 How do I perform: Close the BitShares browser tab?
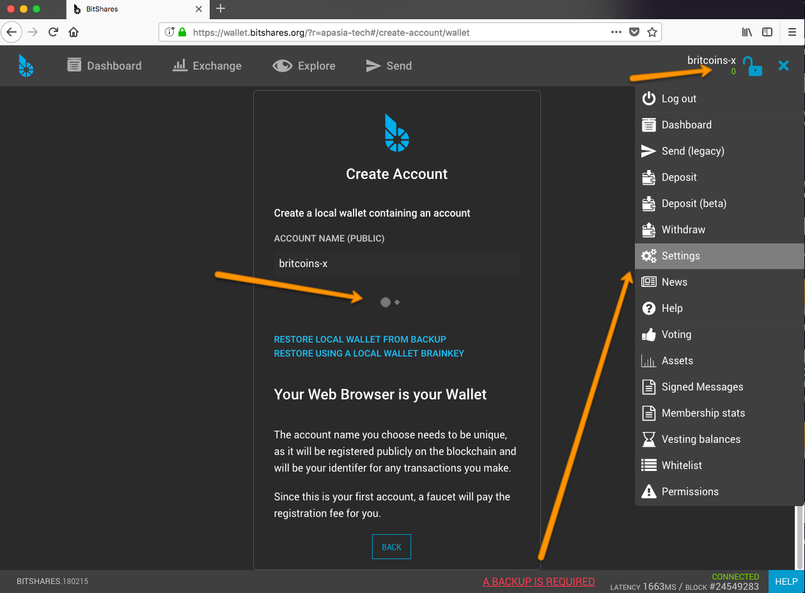point(198,9)
